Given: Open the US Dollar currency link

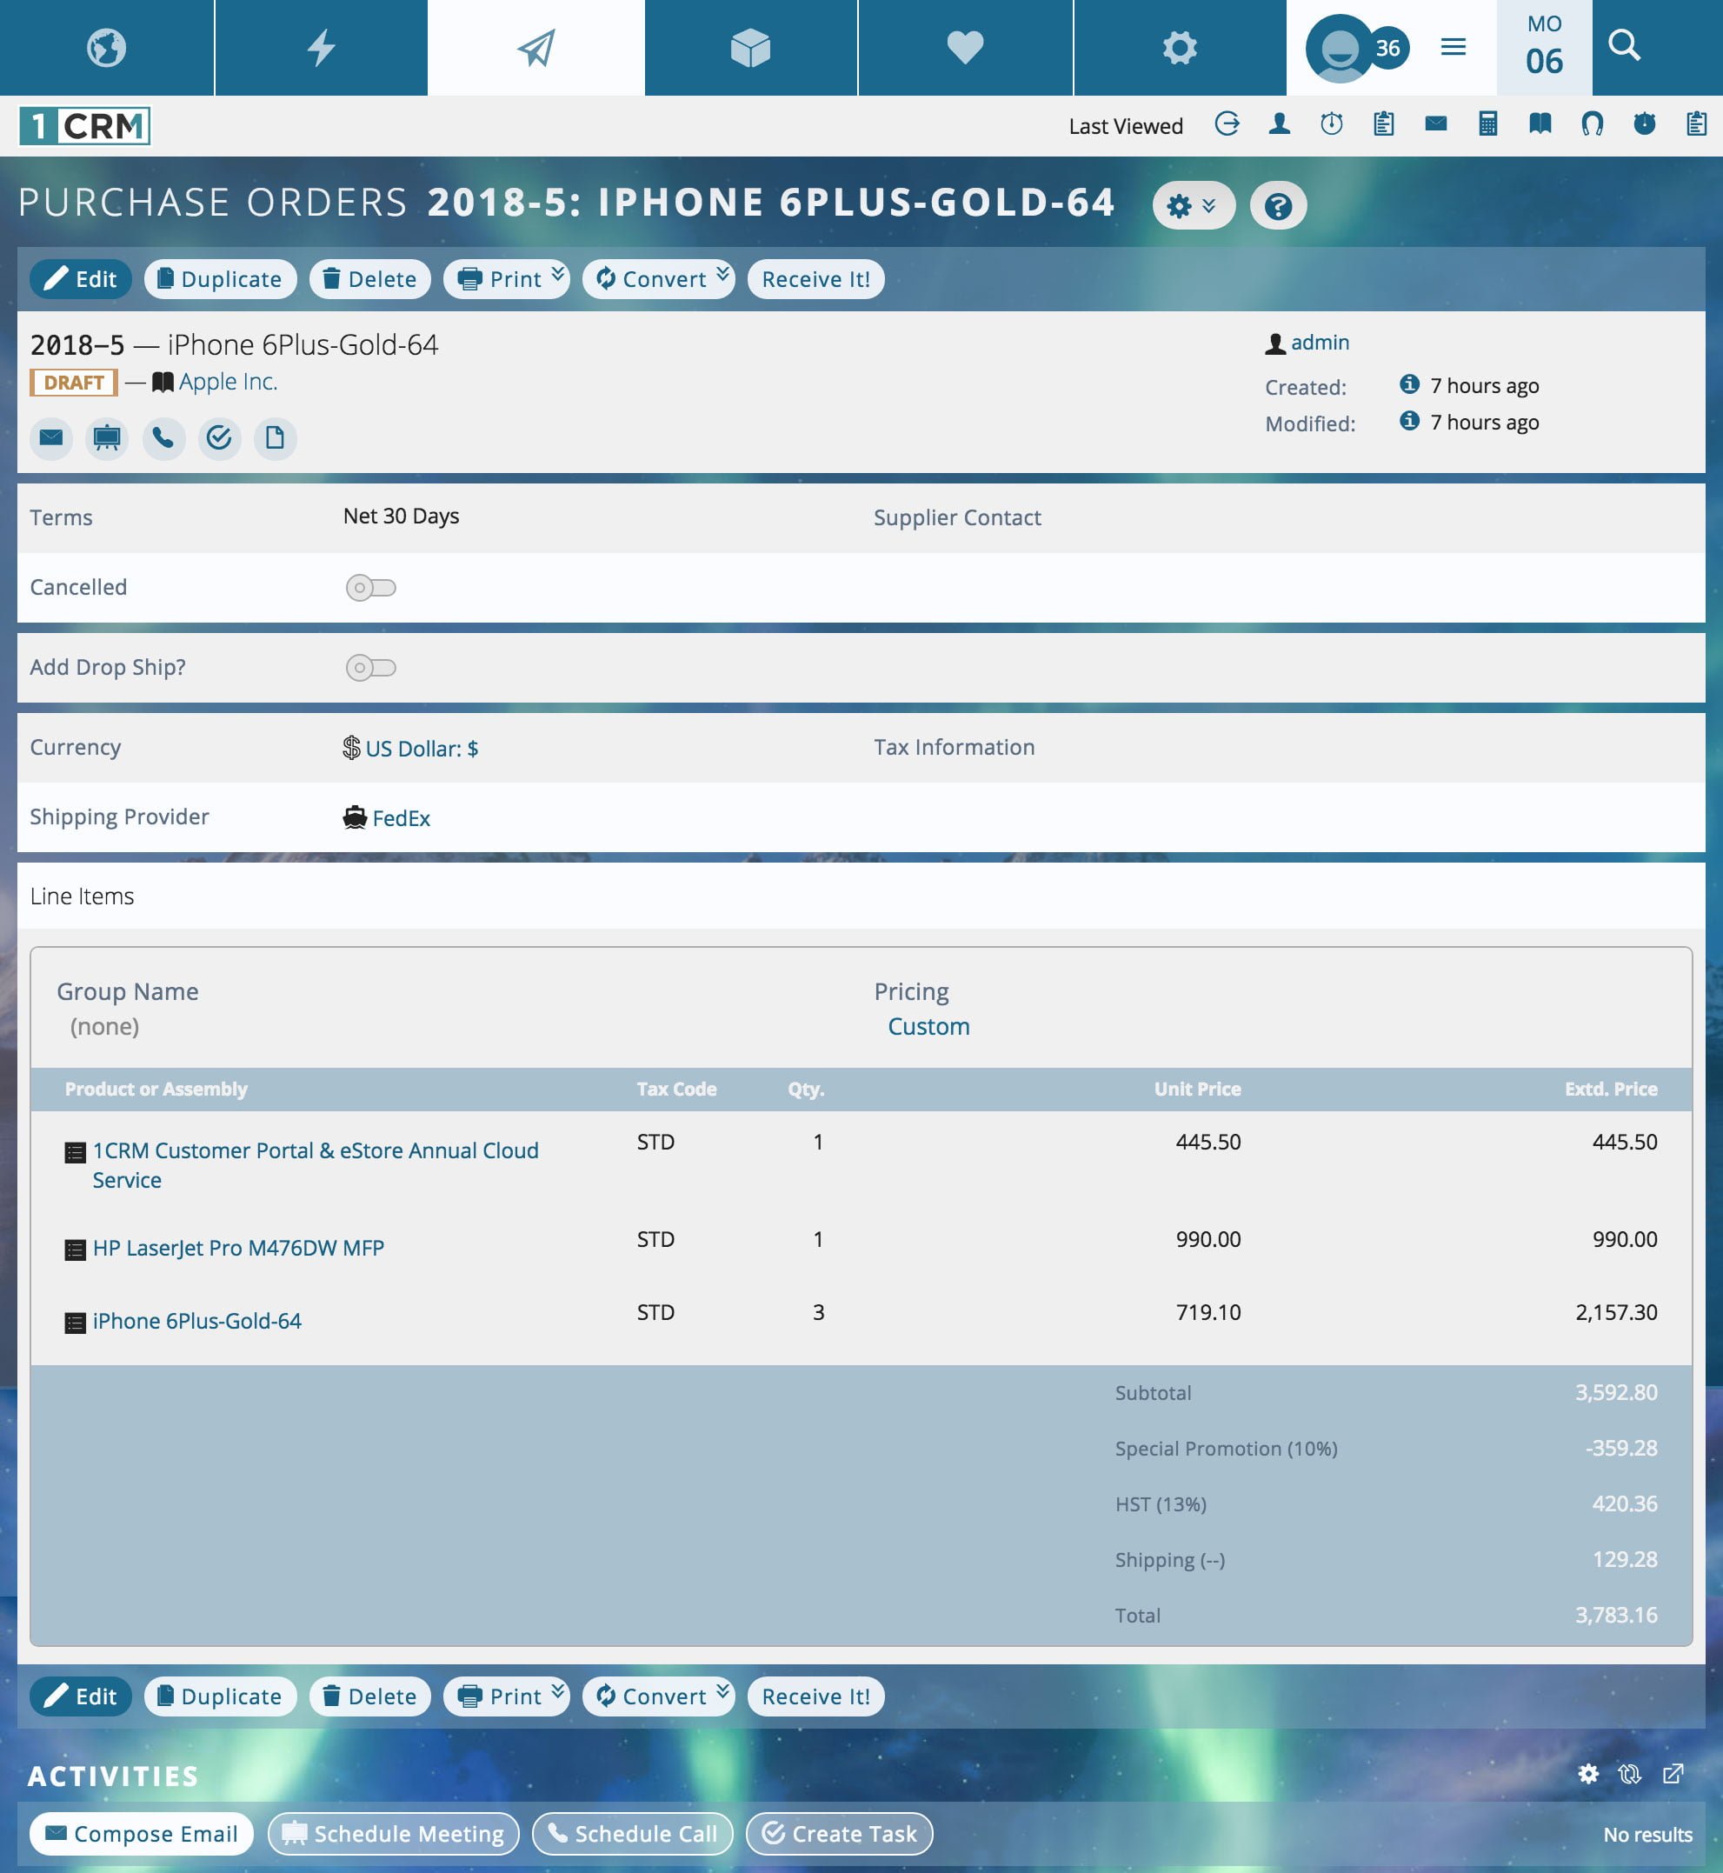Looking at the screenshot, I should [x=422, y=748].
